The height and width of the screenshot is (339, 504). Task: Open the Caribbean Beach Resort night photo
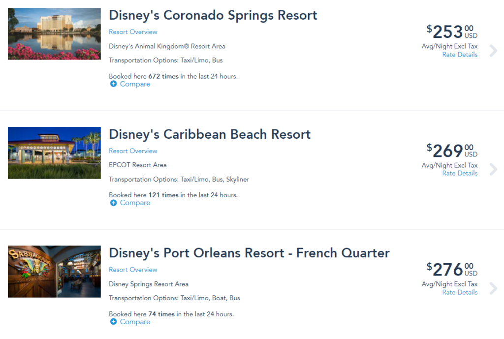[x=54, y=153]
